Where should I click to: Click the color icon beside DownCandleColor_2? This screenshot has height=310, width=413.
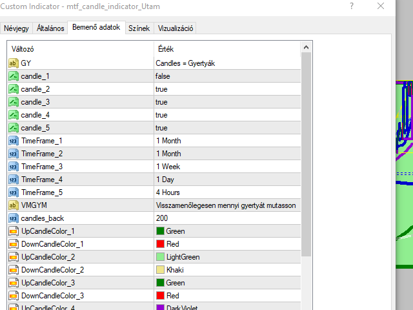(x=13, y=270)
